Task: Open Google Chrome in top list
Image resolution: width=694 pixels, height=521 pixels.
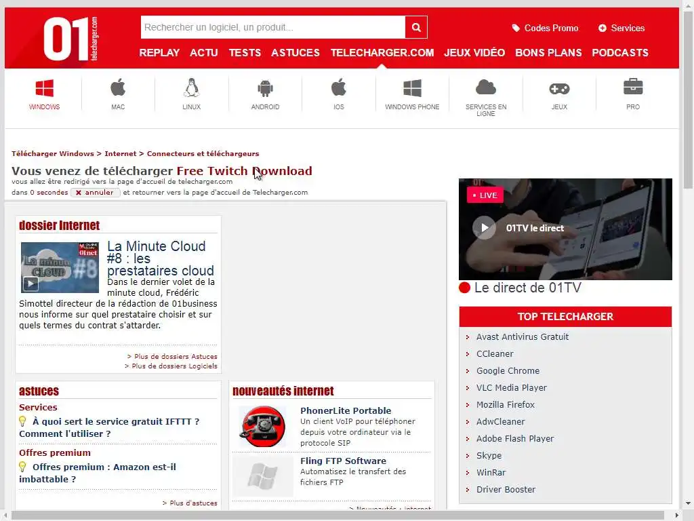Action: pos(508,371)
